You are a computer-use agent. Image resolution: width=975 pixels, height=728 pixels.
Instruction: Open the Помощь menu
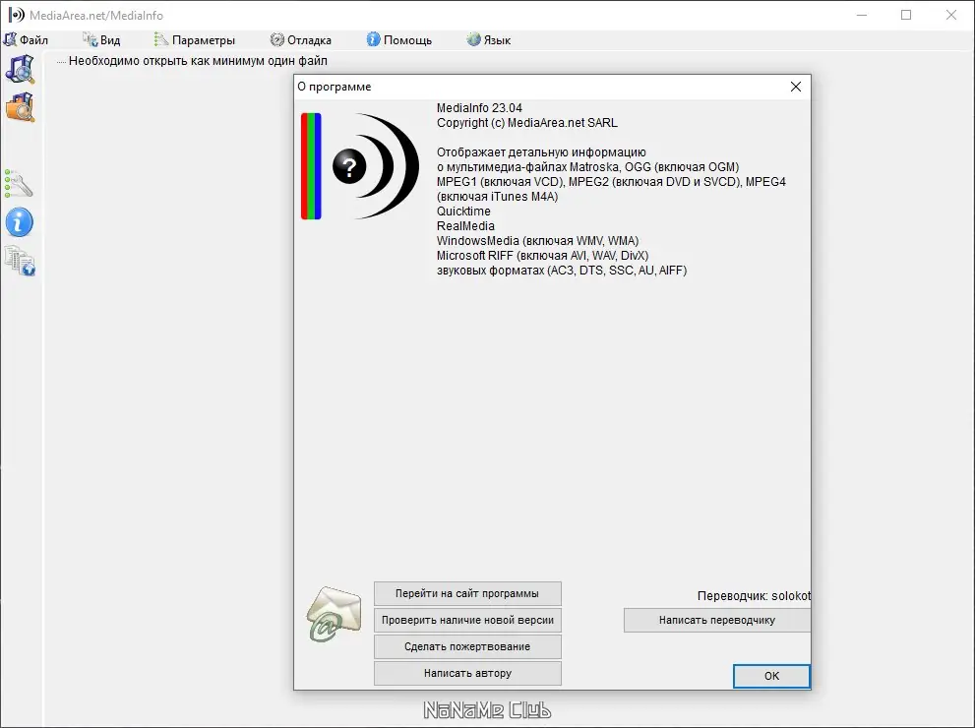[399, 39]
